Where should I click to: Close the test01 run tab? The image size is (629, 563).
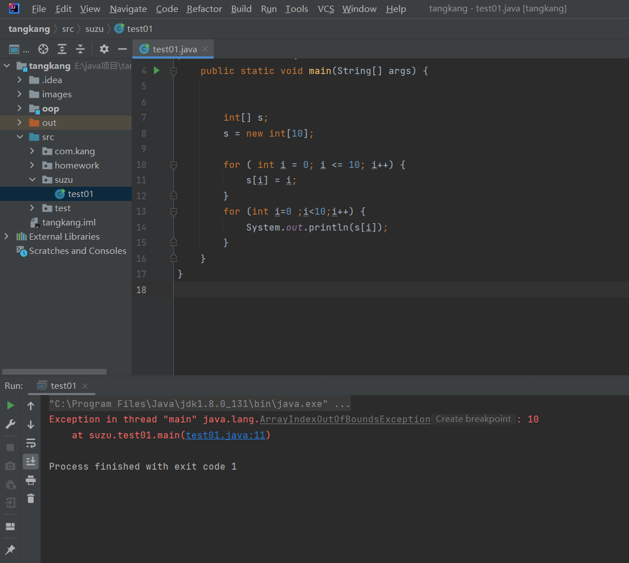(85, 385)
